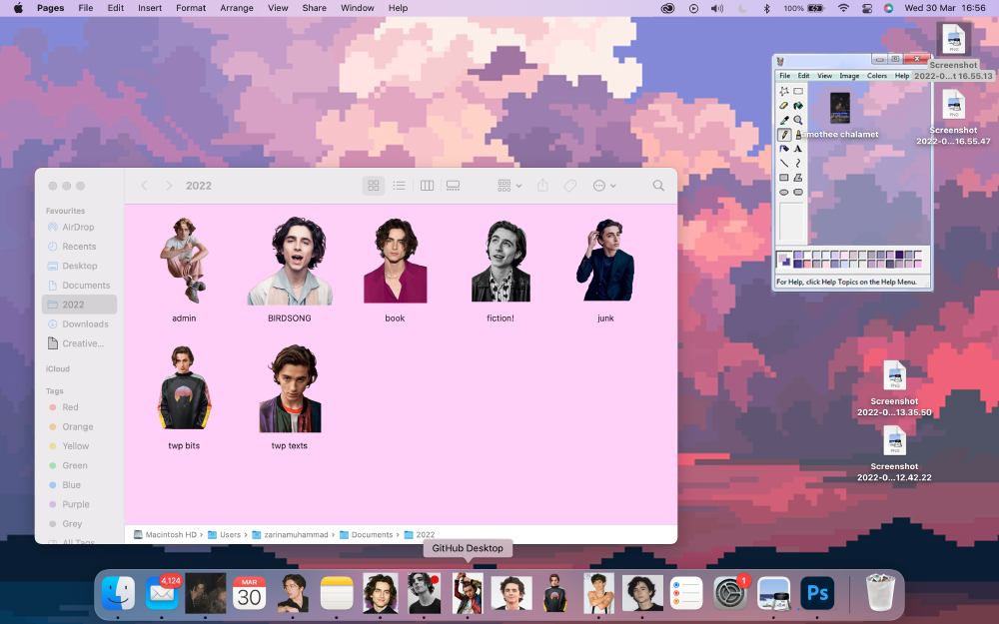Viewport: 999px width, 624px height.
Task: Select the Magnifier tool in Paint
Action: [798, 120]
